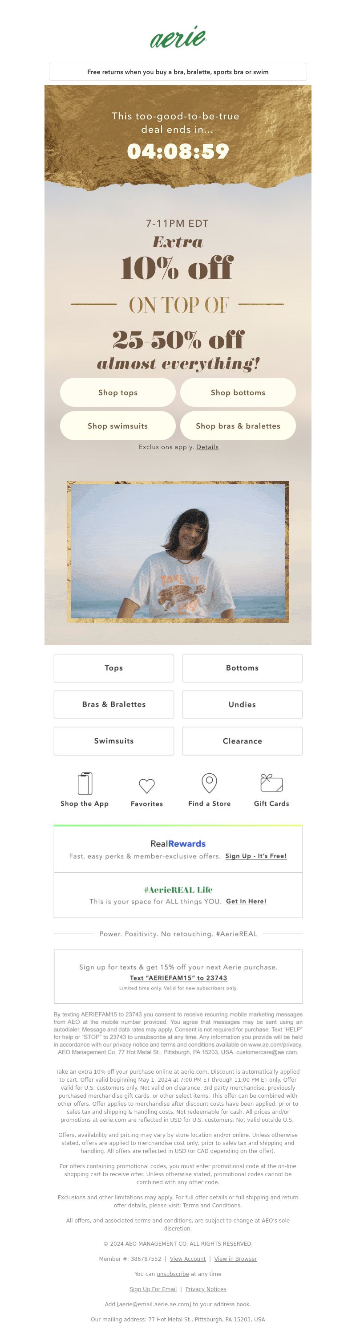This screenshot has width=356, height=1341.
Task: Click the Favorites heart icon
Action: (x=146, y=785)
